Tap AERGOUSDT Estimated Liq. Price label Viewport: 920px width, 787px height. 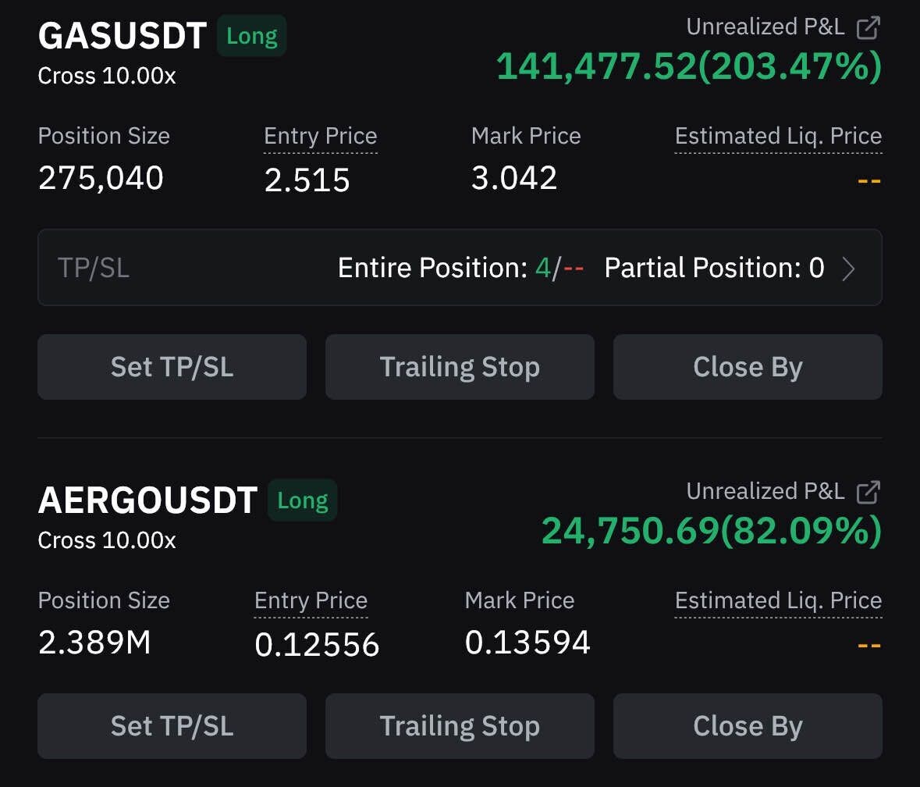(x=778, y=600)
